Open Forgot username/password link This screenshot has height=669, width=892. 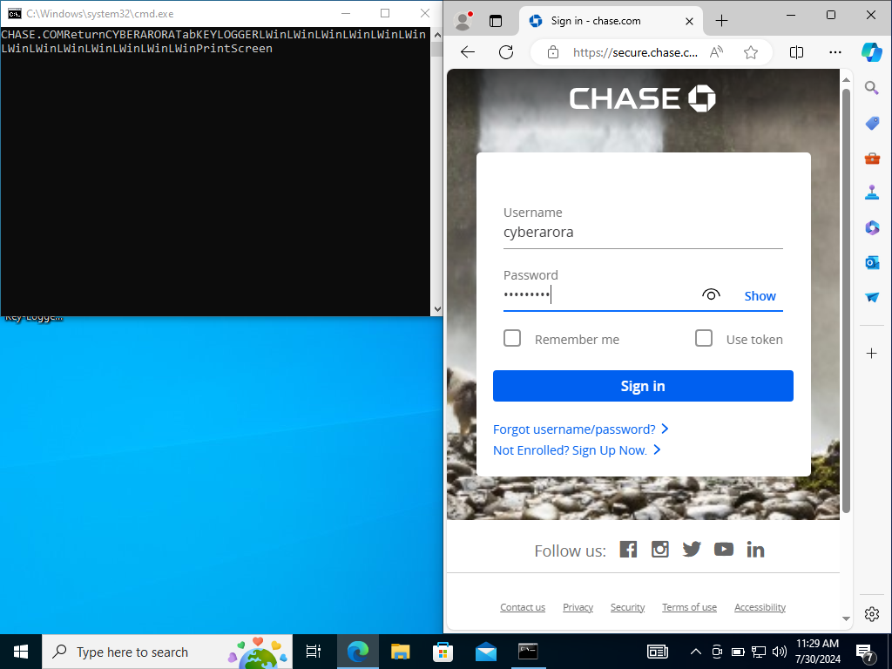tap(580, 429)
